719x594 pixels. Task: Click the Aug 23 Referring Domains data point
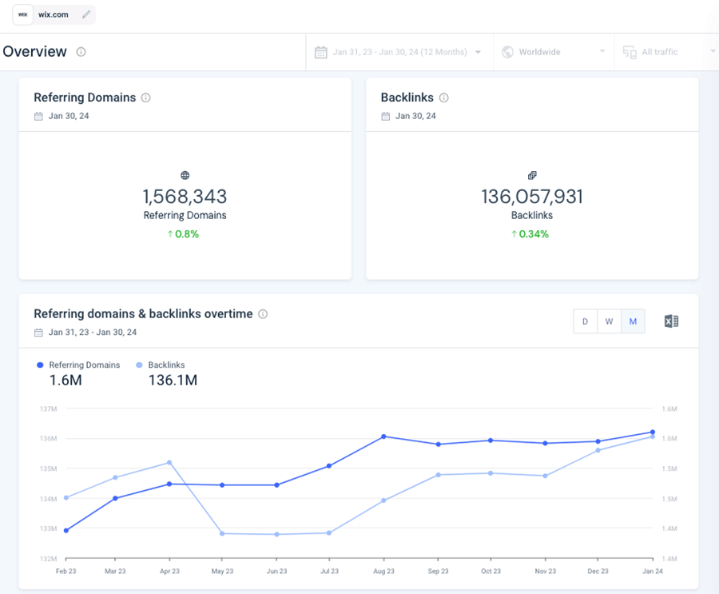pos(383,437)
